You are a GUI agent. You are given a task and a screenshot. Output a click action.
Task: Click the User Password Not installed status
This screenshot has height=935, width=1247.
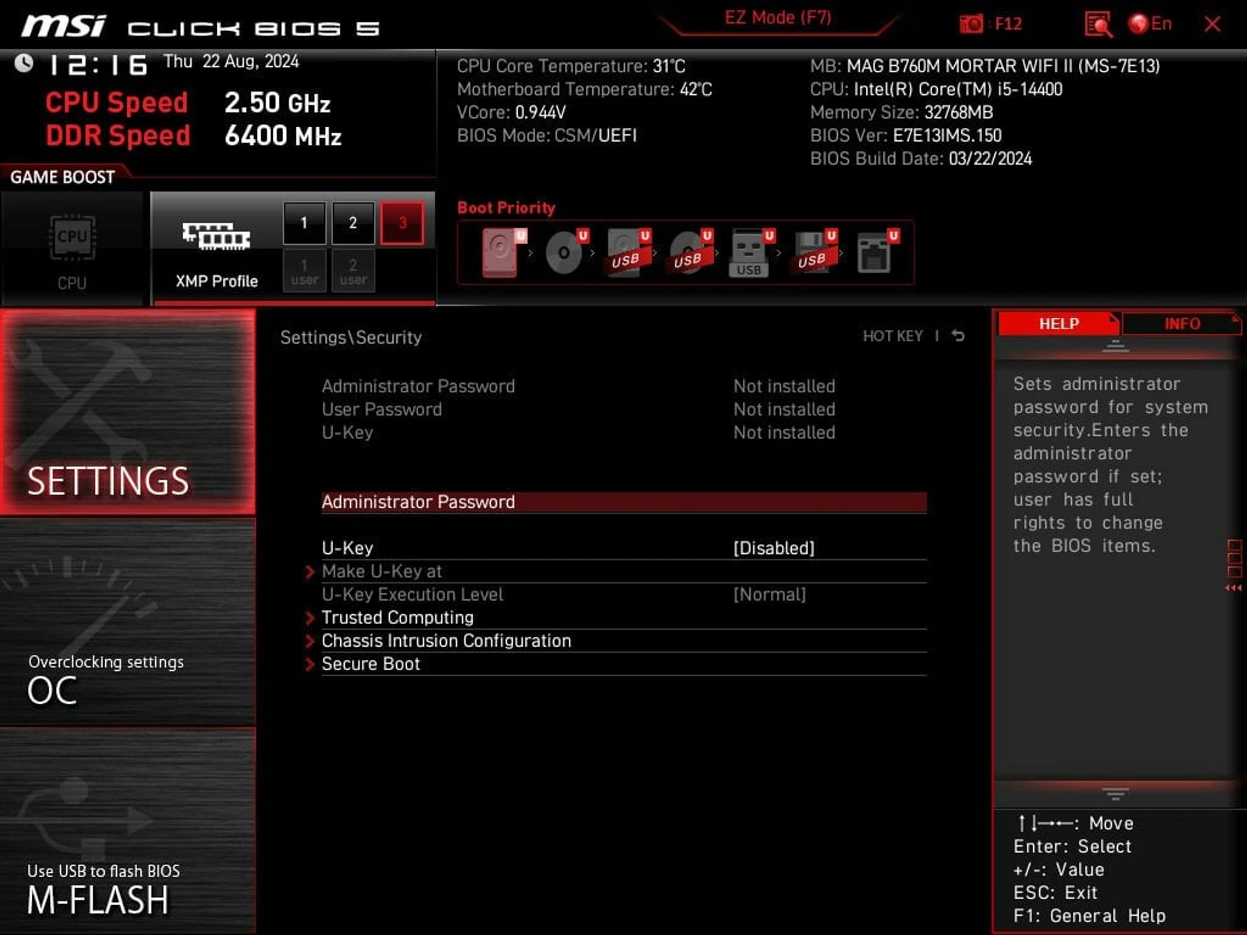[784, 410]
